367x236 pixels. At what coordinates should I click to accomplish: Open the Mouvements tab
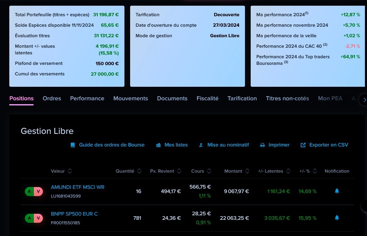coord(131,98)
